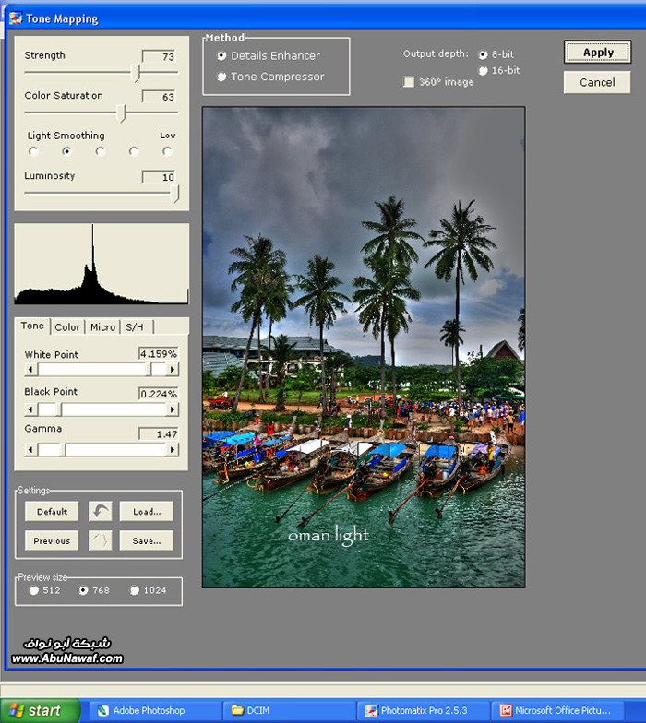The width and height of the screenshot is (646, 723).
Task: Open the Windows Start menu
Action: (x=34, y=710)
